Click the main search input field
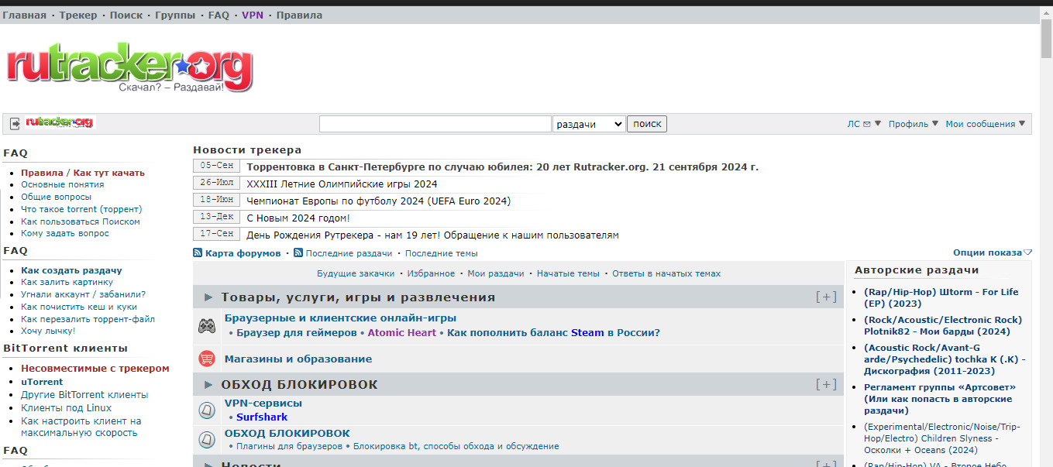Screen dimensions: 1053x467 [x=435, y=124]
